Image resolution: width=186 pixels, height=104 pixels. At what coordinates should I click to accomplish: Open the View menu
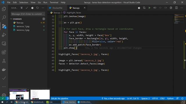click(33, 2)
